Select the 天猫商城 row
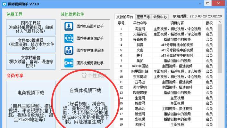This screenshot has width=227, height=128. tap(166, 34)
